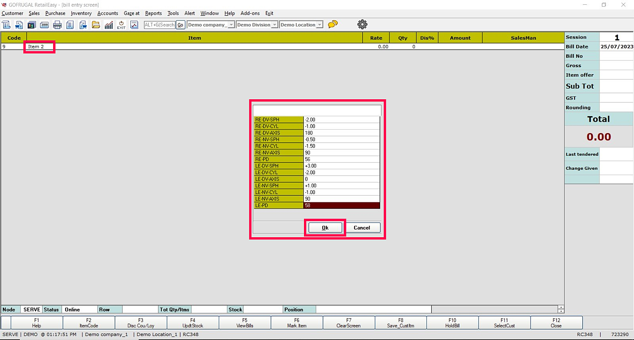Click the RE-PD value field showing 56
Image resolution: width=634 pixels, height=340 pixels.
pyautogui.click(x=342, y=159)
